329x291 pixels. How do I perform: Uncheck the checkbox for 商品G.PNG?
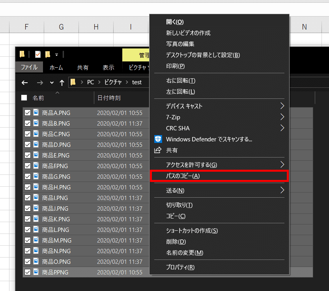pos(28,177)
